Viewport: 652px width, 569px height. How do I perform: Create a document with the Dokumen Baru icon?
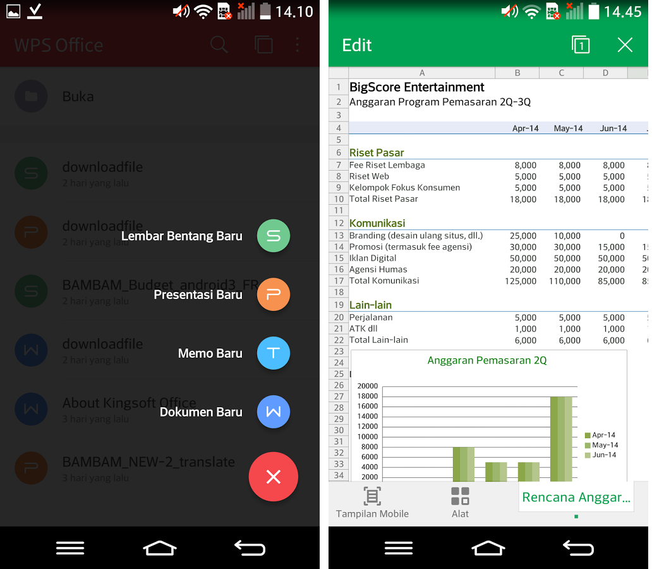274,412
